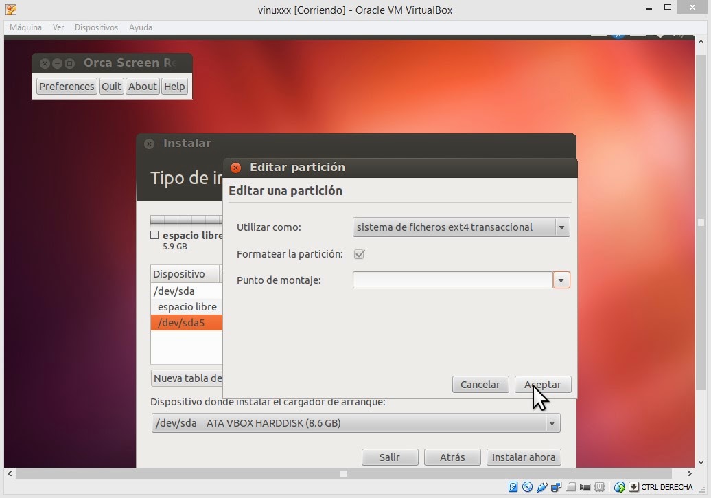Open the Máquina menu

click(x=25, y=27)
